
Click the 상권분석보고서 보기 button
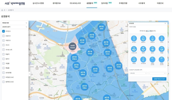tap(159, 79)
